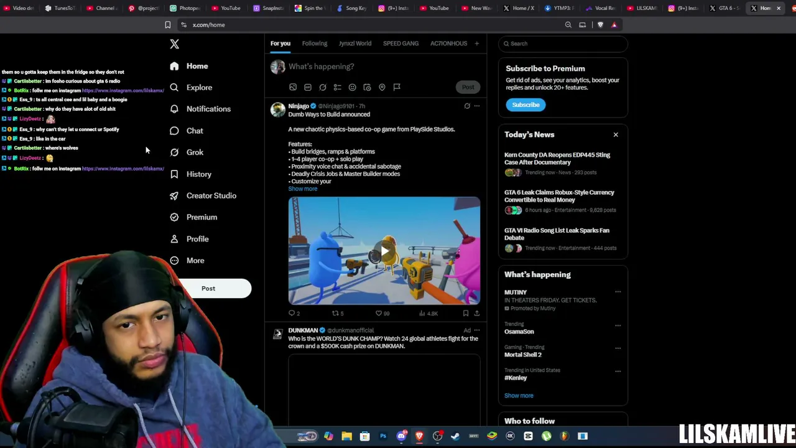This screenshot has width=796, height=448.
Task: Click the What's happening text box
Action: (382, 67)
